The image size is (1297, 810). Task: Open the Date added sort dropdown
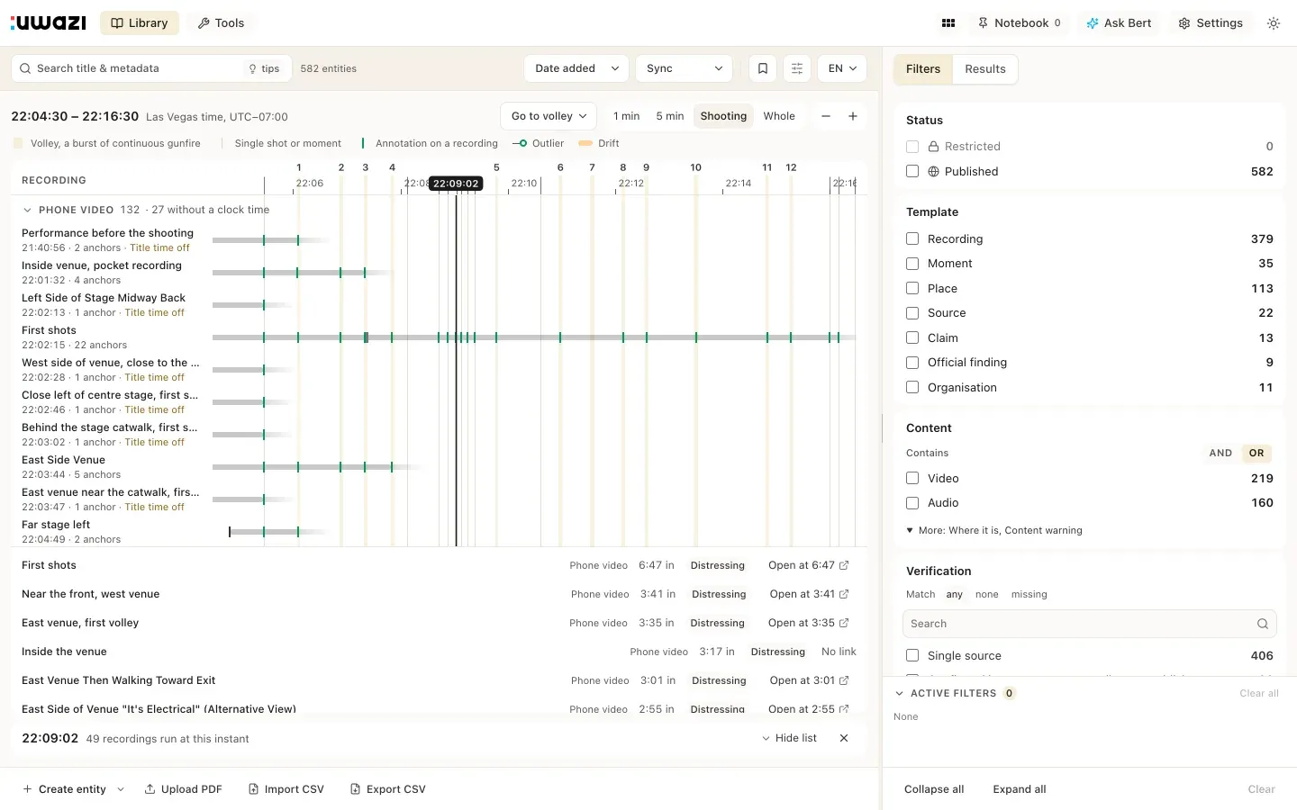point(576,68)
